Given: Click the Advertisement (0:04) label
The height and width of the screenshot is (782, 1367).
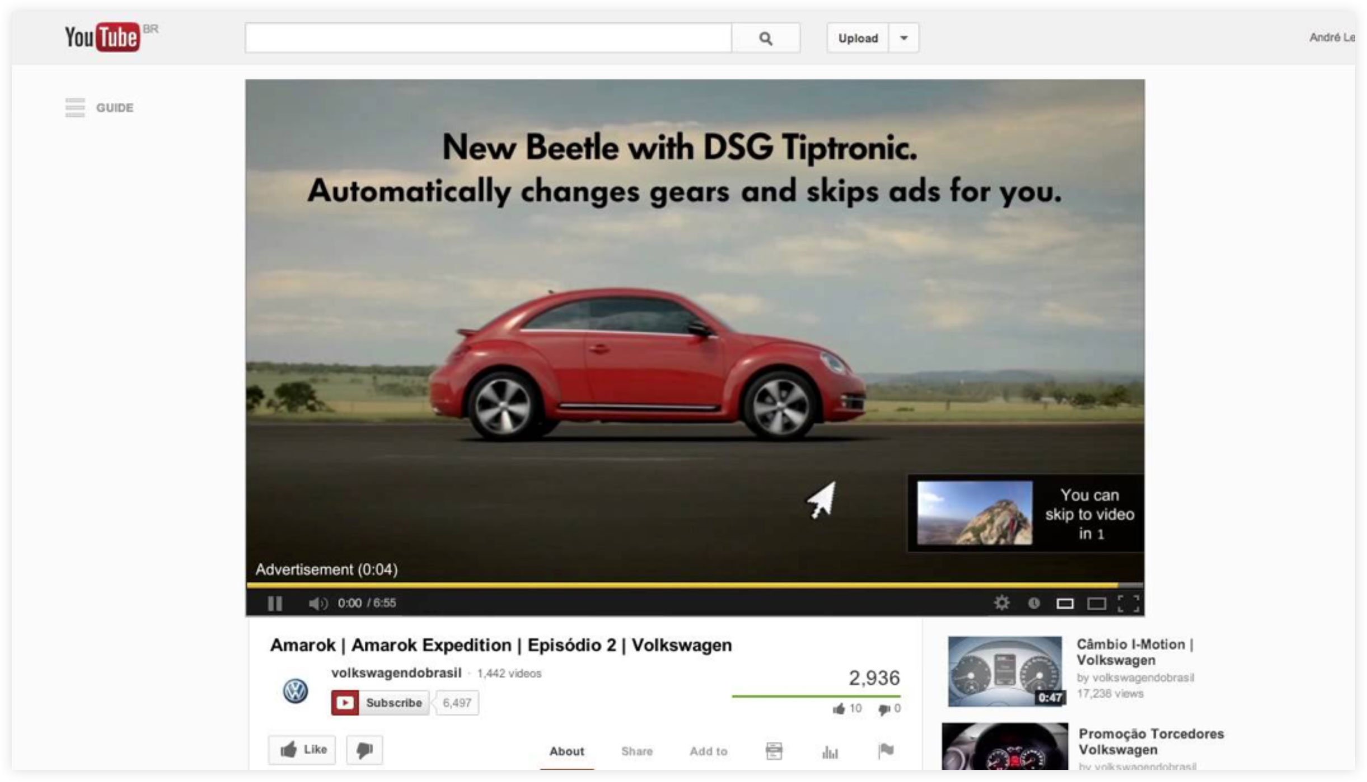Looking at the screenshot, I should point(326,569).
